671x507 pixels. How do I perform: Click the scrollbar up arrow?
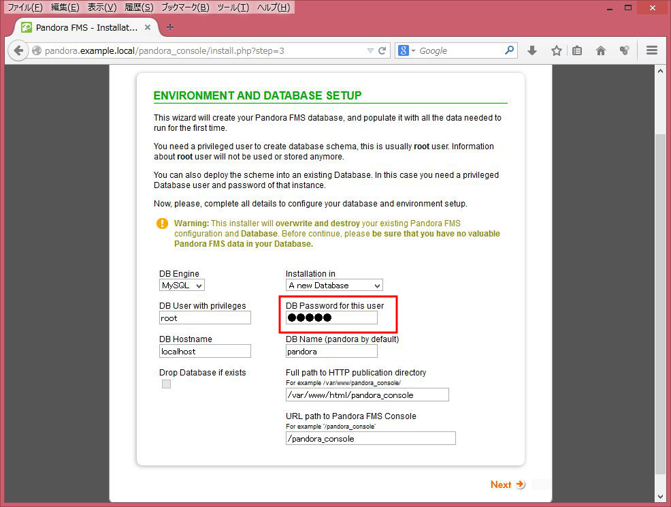pos(660,71)
